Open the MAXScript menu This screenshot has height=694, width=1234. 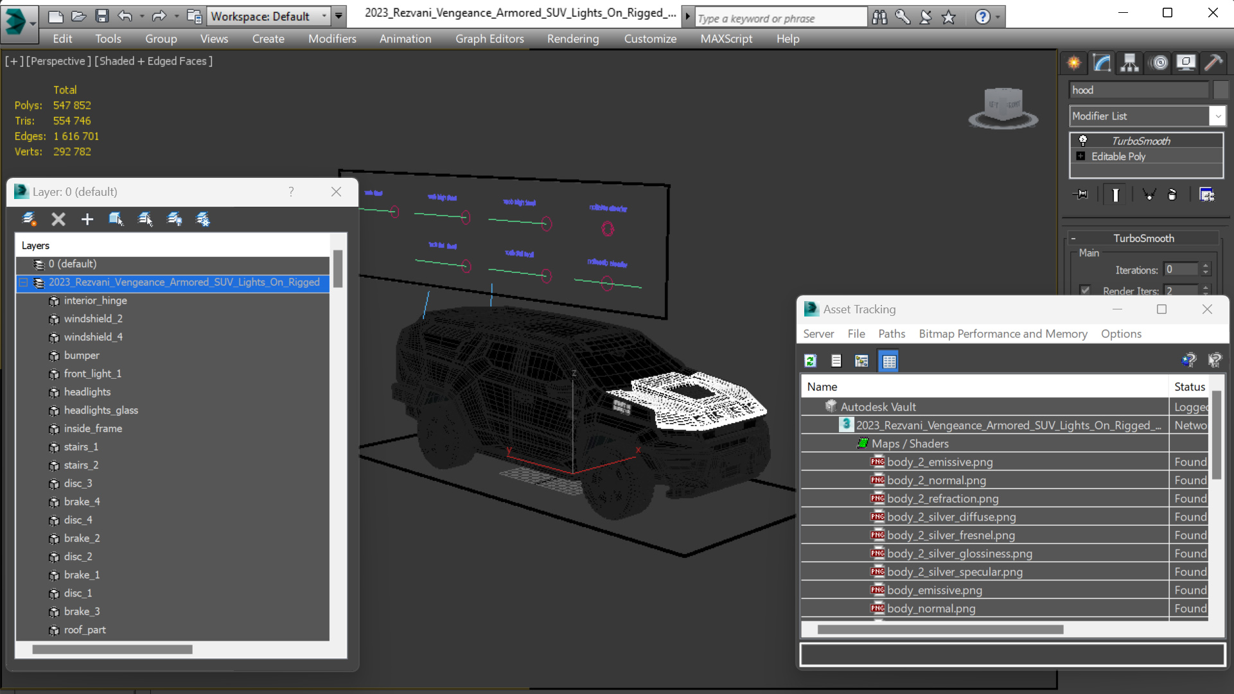pos(726,39)
